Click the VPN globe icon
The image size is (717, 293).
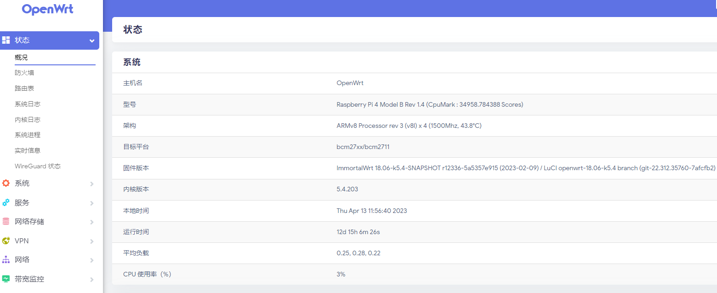pyautogui.click(x=6, y=241)
